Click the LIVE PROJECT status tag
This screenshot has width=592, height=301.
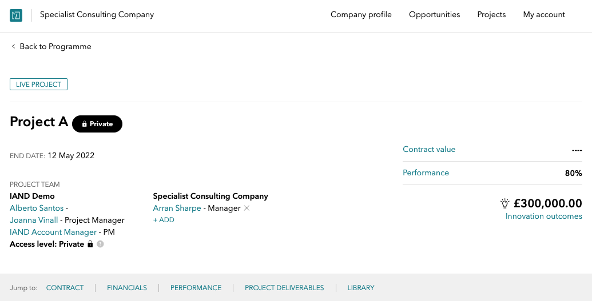click(38, 85)
